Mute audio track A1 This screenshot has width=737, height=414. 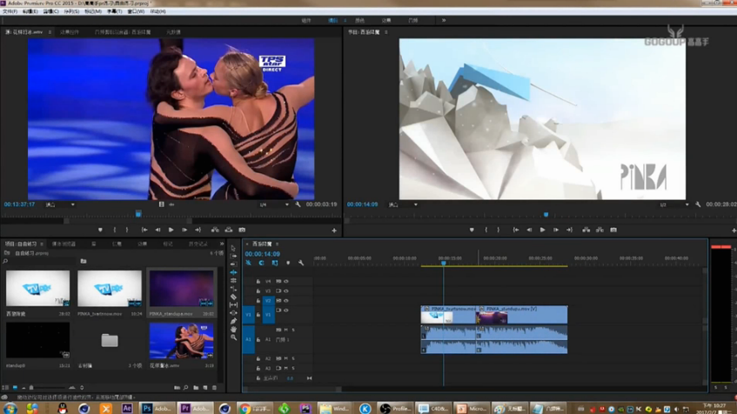pyautogui.click(x=285, y=330)
